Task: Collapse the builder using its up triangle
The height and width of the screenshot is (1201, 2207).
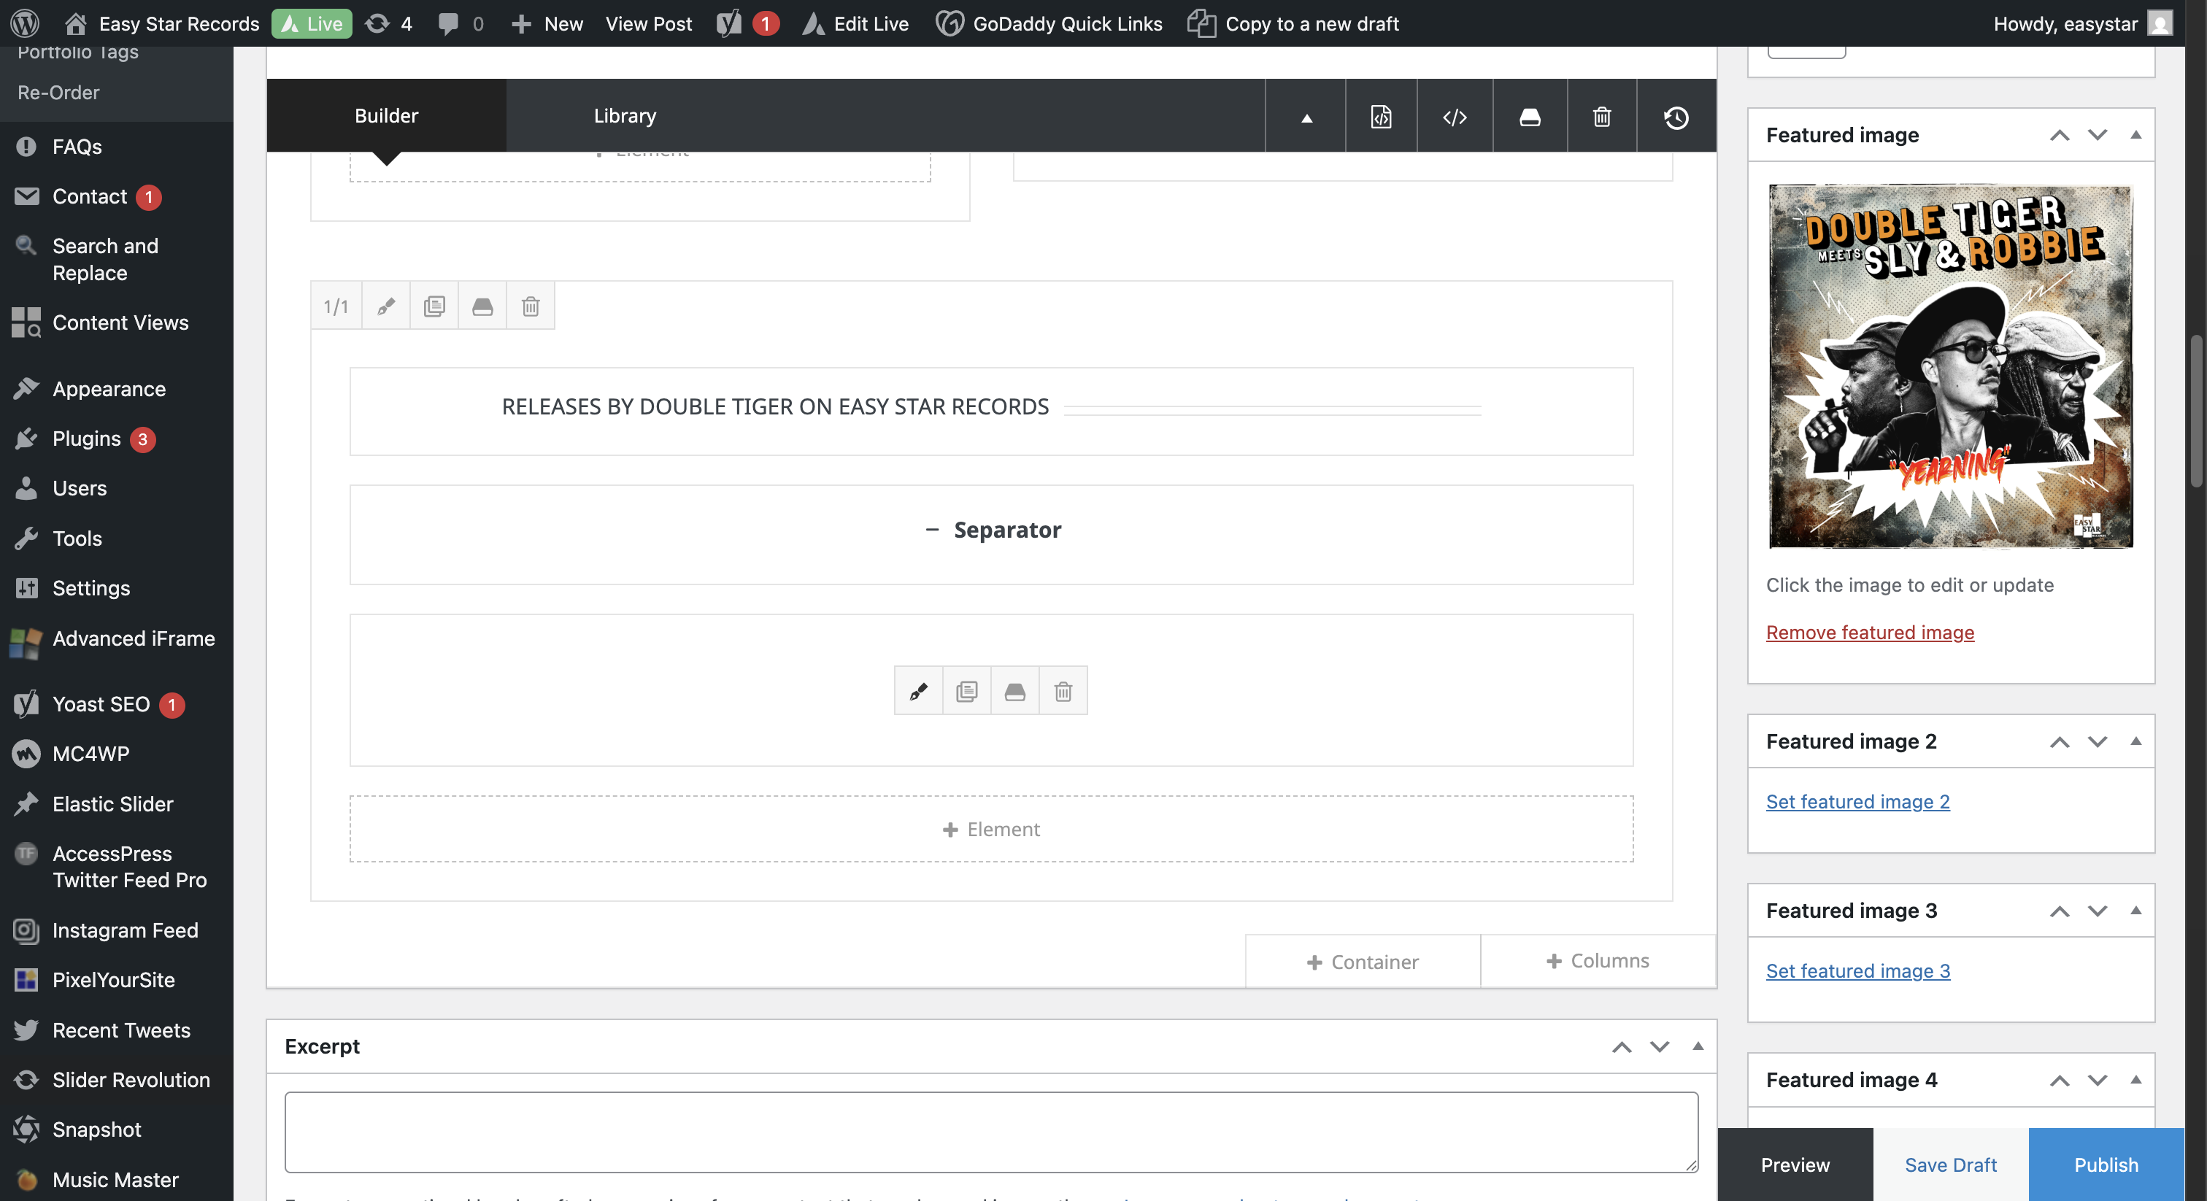Action: click(1306, 118)
